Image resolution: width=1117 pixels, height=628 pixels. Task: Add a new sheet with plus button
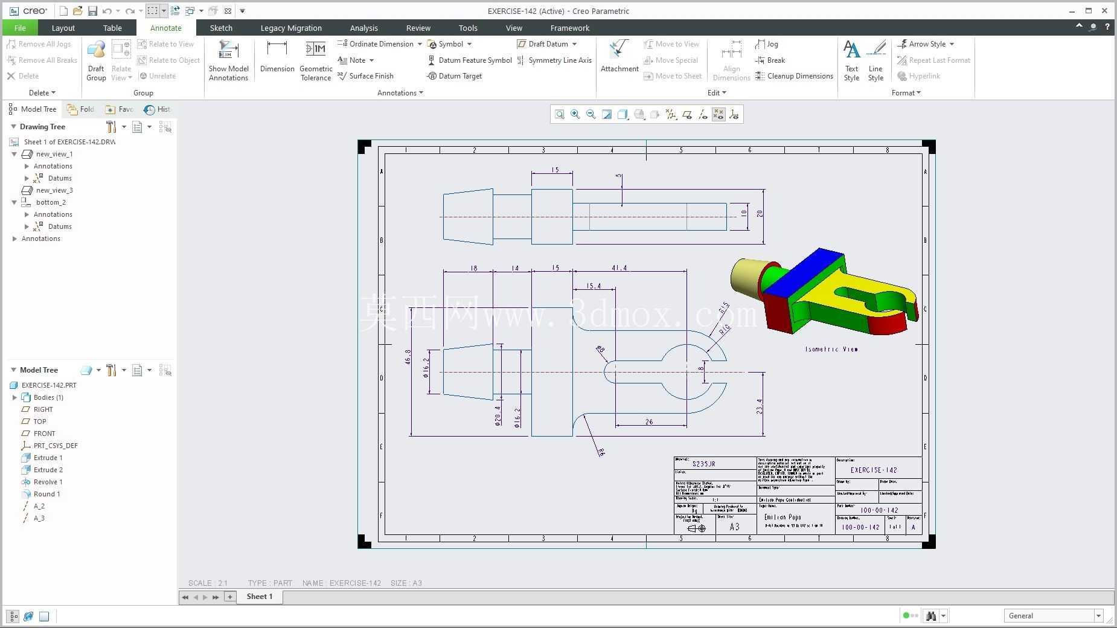[x=229, y=597]
